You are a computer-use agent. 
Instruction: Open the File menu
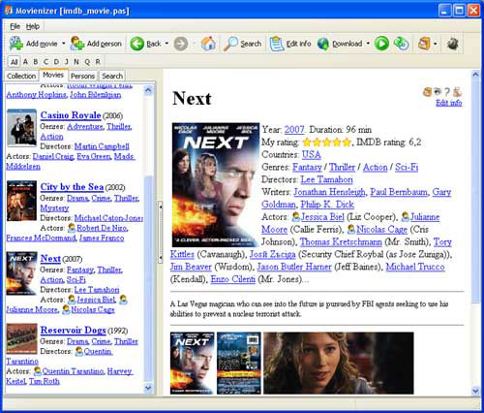15,26
